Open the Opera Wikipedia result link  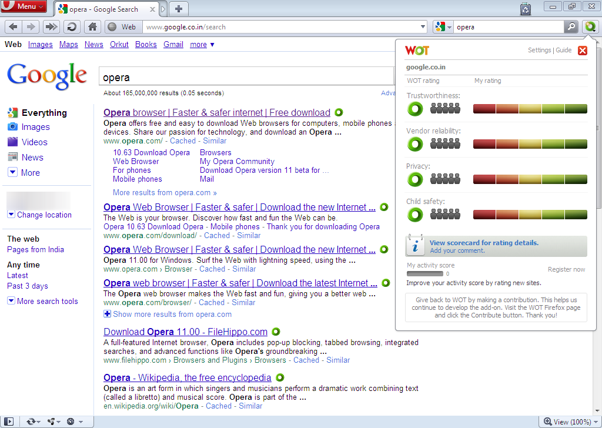(187, 377)
